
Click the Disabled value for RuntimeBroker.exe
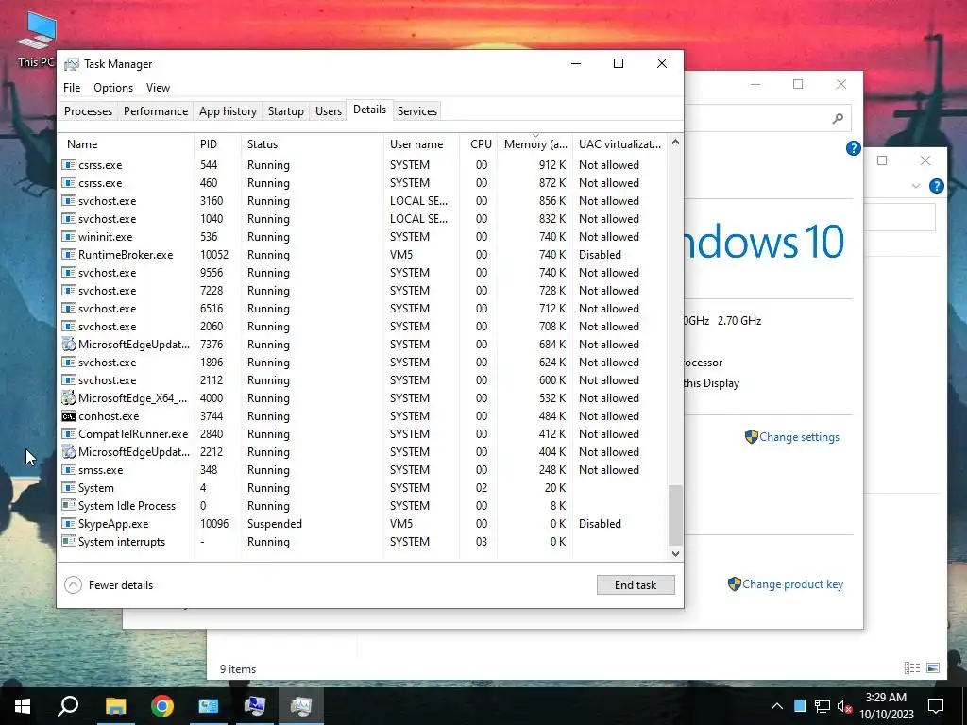pos(600,255)
